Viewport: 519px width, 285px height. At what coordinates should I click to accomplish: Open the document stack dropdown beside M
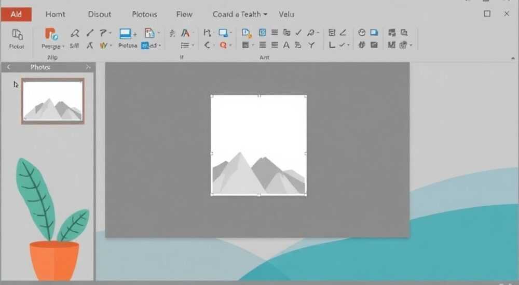(x=411, y=45)
